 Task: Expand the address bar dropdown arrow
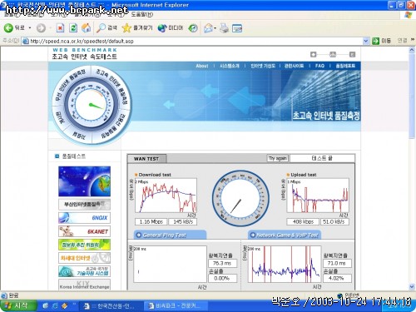366,41
